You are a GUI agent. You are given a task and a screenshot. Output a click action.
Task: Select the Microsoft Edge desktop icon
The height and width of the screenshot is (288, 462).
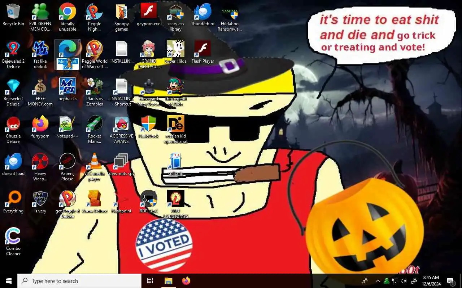(67, 55)
